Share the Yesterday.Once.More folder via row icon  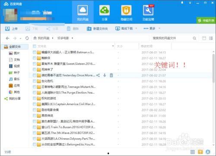coord(98,75)
